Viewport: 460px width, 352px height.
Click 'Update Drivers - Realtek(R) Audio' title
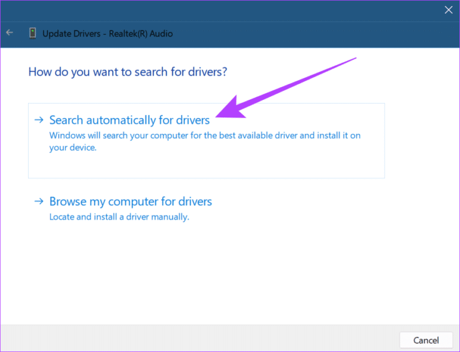[x=108, y=34]
